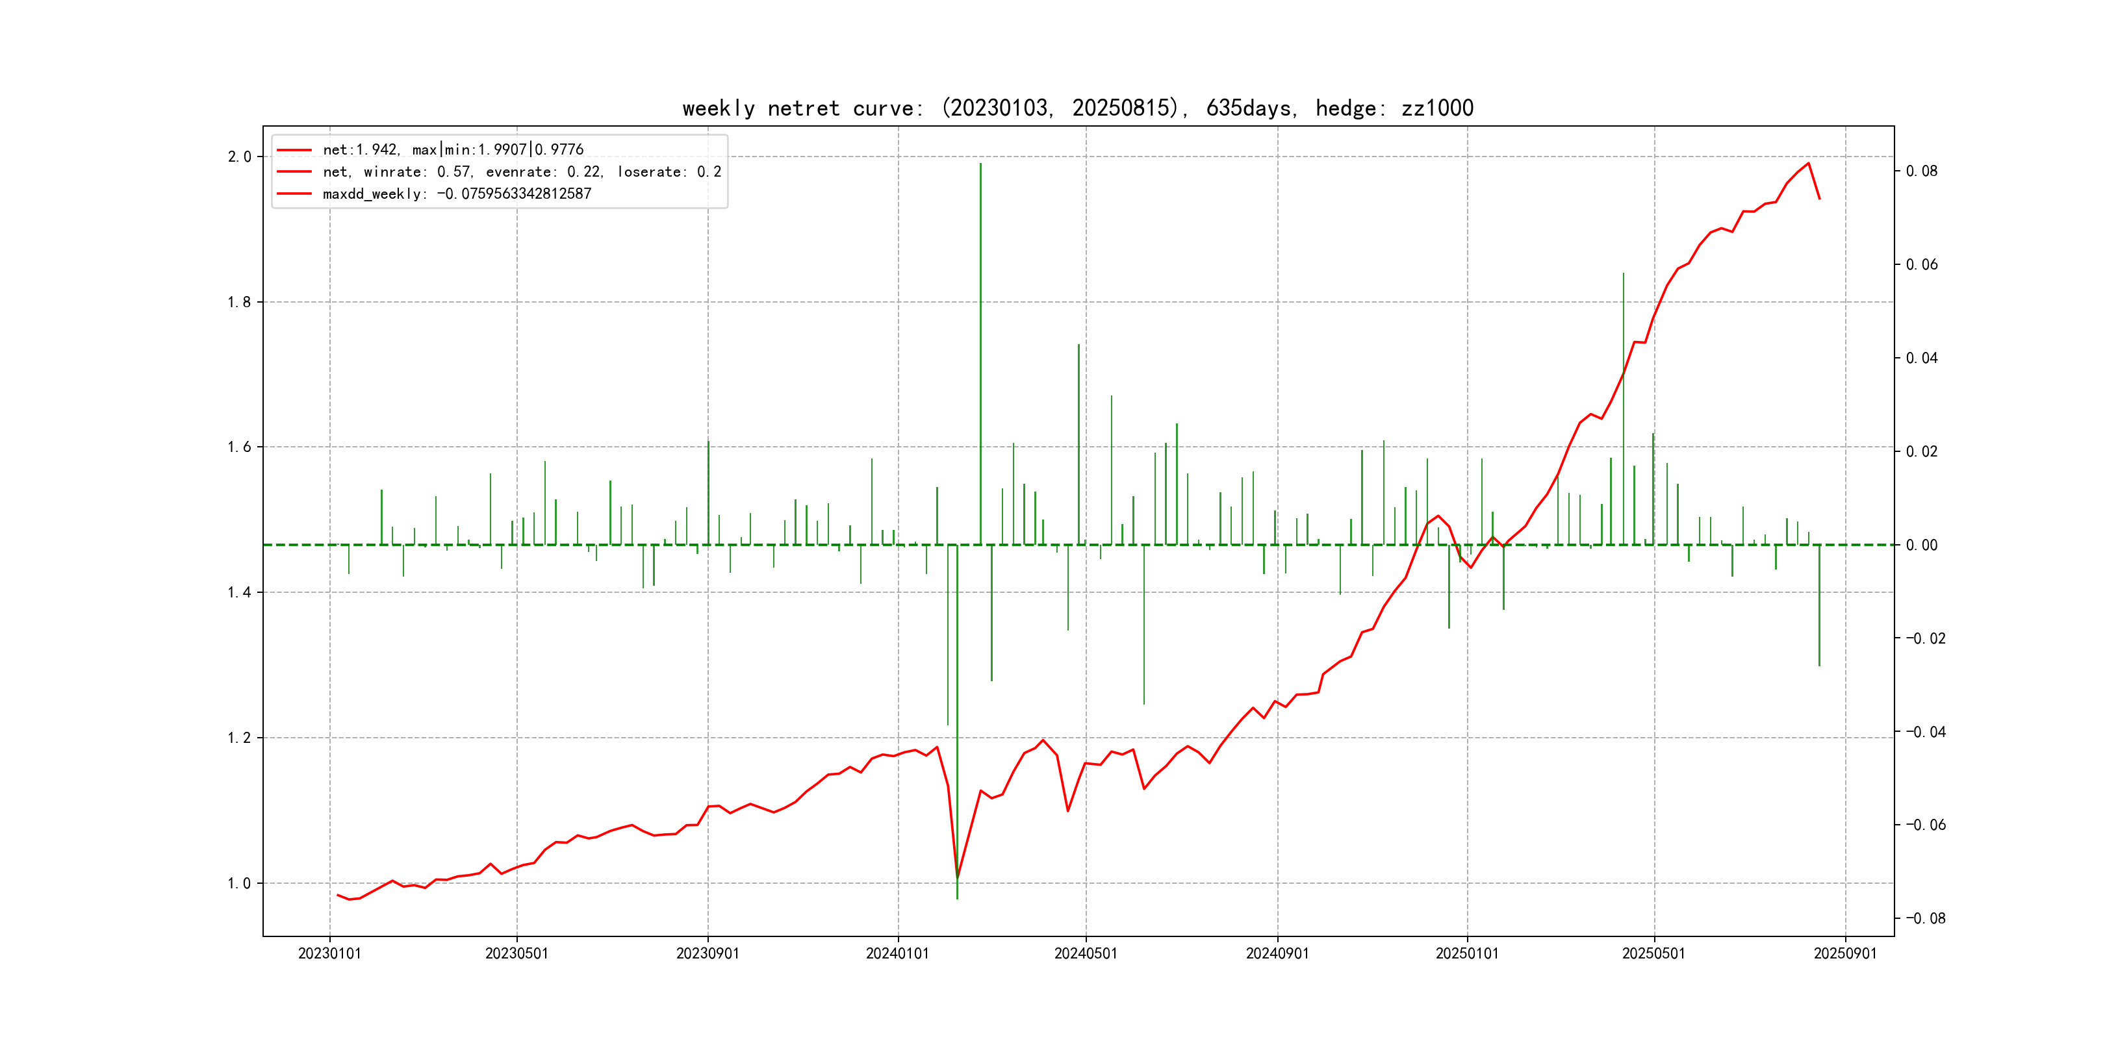Click the red line swatch beside maxdd_weekly
2105x1052 pixels.
(294, 194)
